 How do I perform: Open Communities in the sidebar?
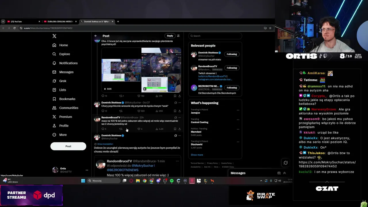point(65,108)
